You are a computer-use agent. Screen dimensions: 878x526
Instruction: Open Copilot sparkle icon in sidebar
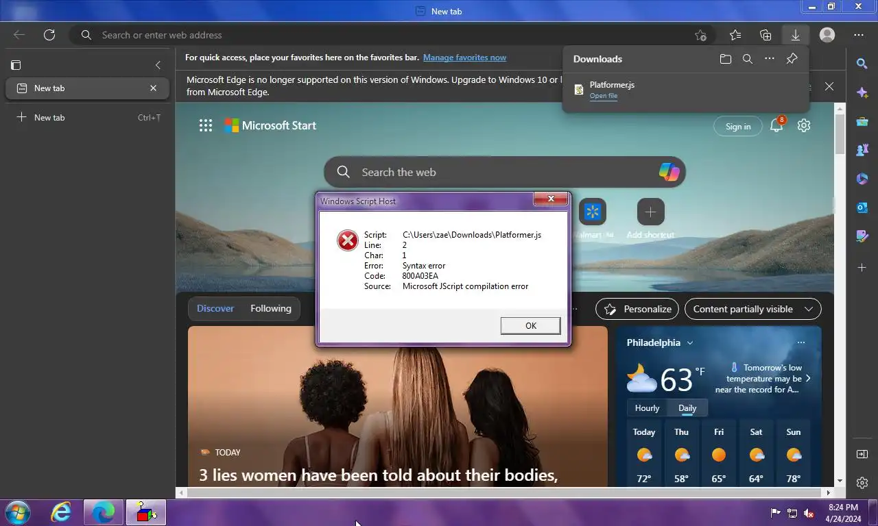click(x=862, y=92)
